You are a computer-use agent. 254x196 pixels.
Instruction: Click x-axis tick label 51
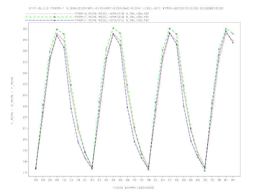pos(156,180)
